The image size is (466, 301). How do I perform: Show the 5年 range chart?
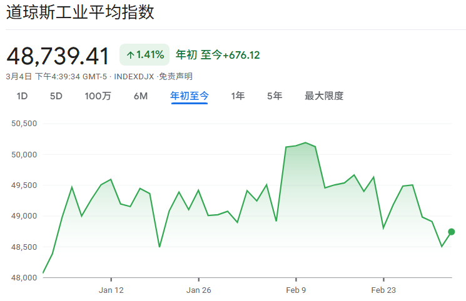click(275, 96)
